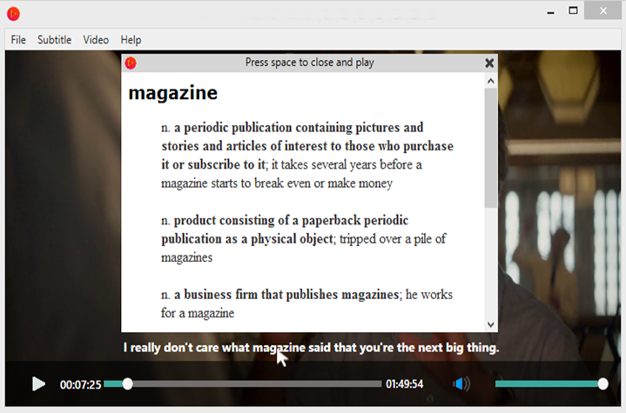Screen dimensions: 626x413
Task: Click the word "thing" in the subtitle
Action: tap(480, 348)
